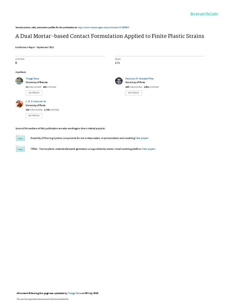This screenshot has height=306, width=230.
Task: Open J. M. A. Cesar de Sa link
Action: 36,102
